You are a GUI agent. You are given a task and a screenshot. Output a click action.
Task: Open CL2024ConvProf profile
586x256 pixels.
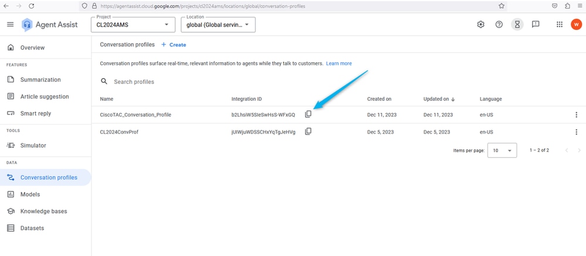click(119, 132)
